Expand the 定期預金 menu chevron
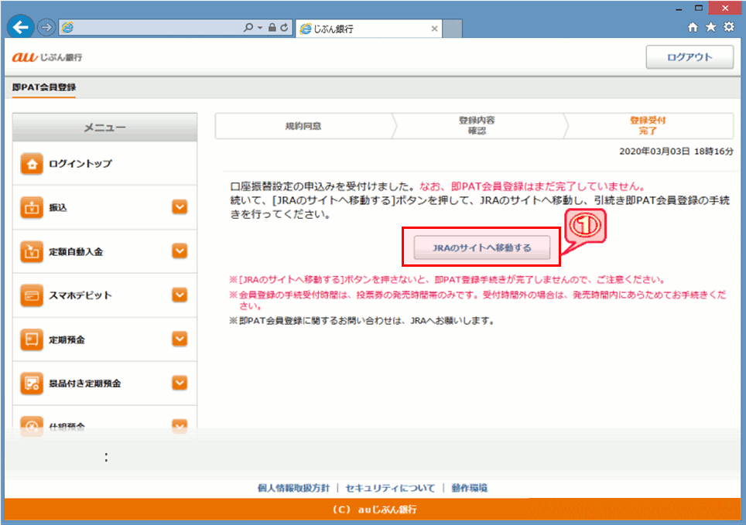This screenshot has width=746, height=525. pyautogui.click(x=180, y=339)
